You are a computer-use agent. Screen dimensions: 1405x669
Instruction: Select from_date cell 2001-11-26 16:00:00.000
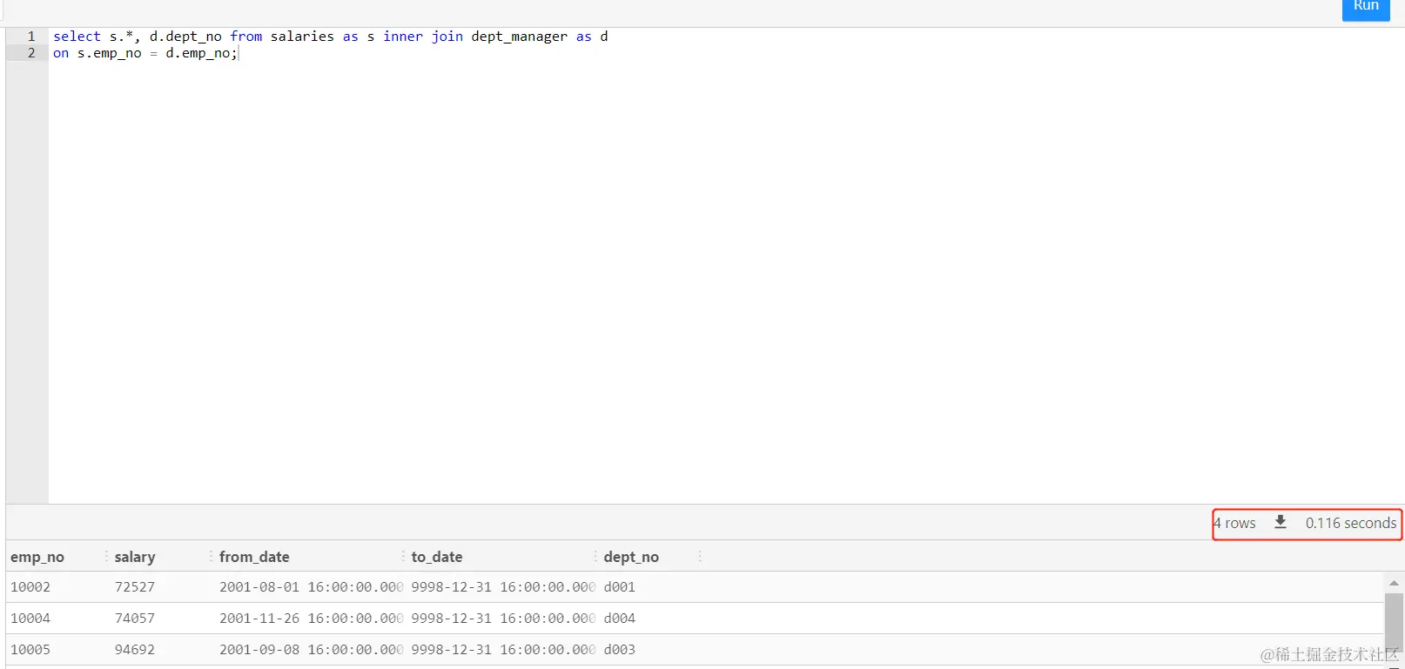pos(311,619)
